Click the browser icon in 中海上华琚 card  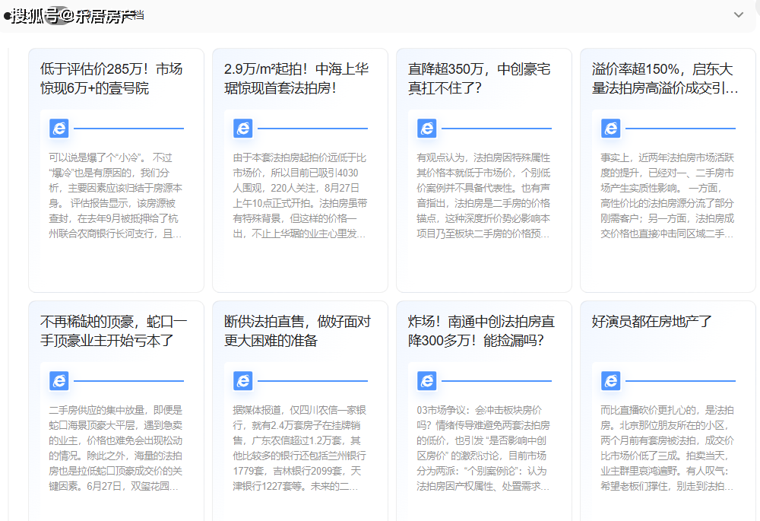coord(243,128)
